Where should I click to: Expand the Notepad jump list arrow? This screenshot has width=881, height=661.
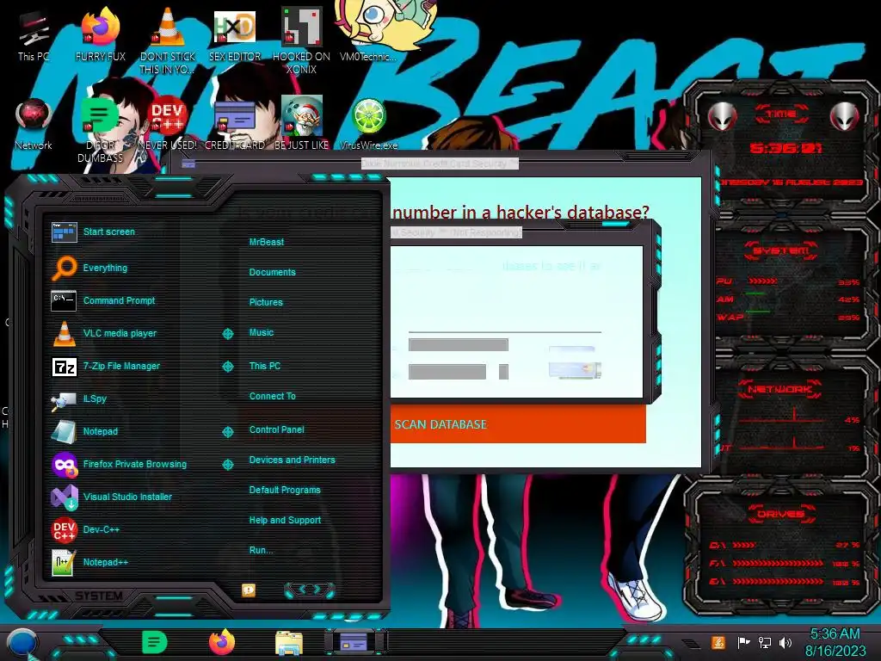click(x=227, y=432)
